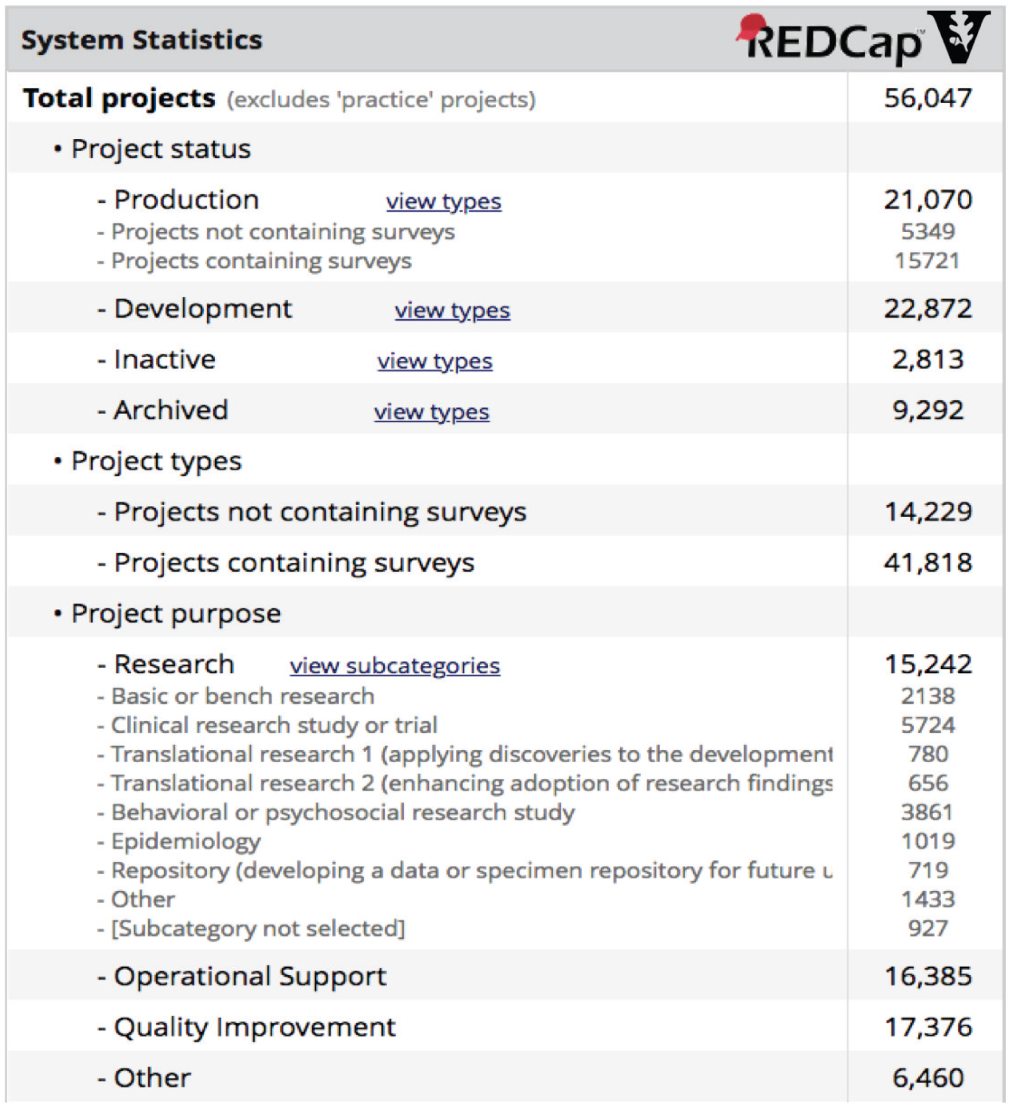1012x1106 pixels.
Task: Click the value 41,818 for survey projects
Action: [x=927, y=562]
